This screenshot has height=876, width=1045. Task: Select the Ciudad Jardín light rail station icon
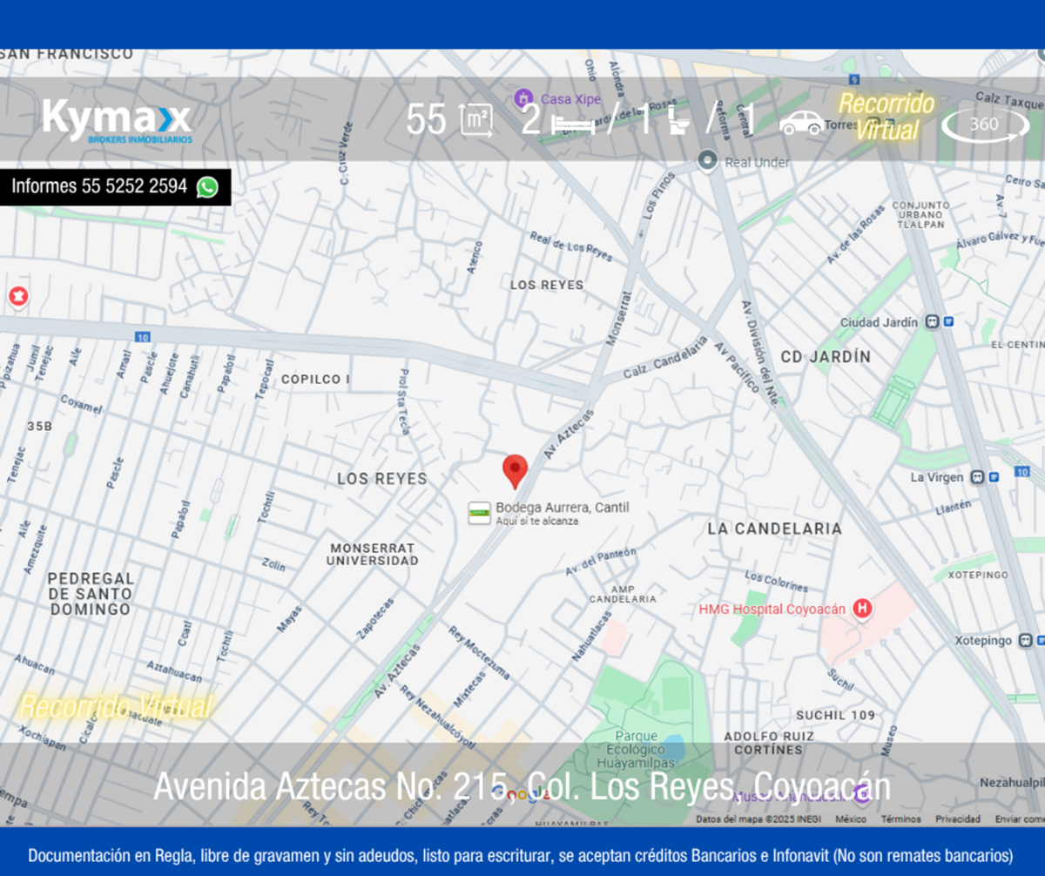pyautogui.click(x=933, y=321)
